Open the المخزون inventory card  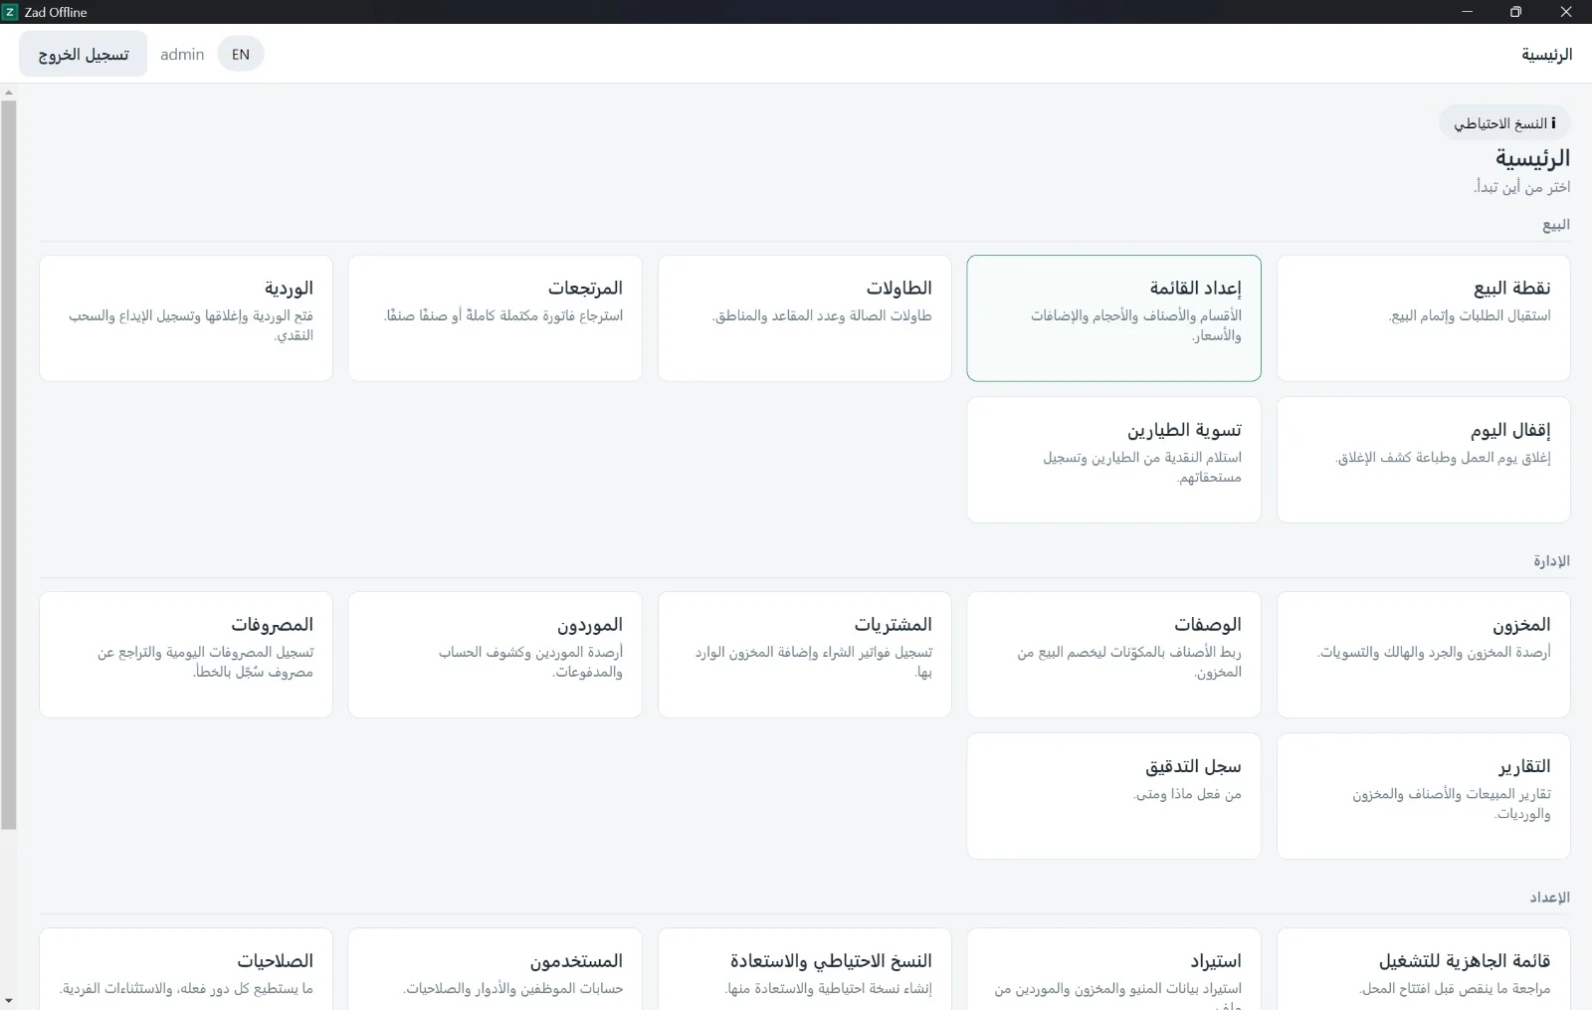(1423, 655)
